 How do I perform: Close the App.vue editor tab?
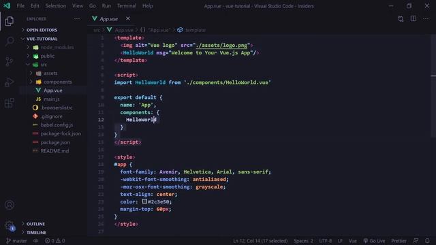point(128,18)
